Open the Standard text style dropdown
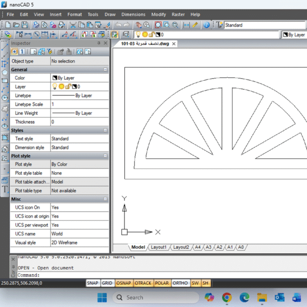The image size is (307, 307). 251,25
